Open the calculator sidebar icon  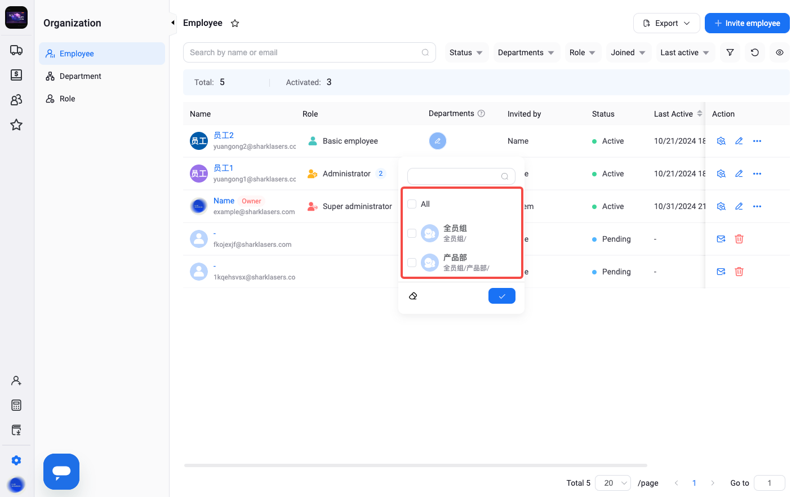(16, 405)
